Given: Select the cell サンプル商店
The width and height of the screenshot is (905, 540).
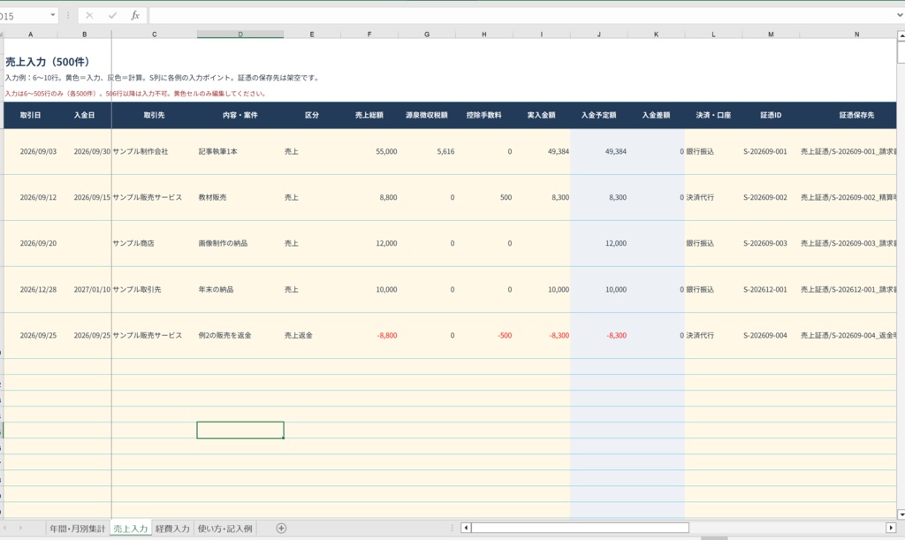Looking at the screenshot, I should [x=154, y=243].
